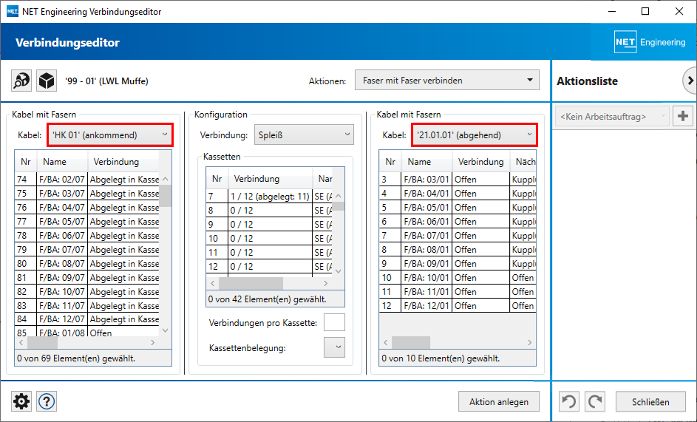Select cassette row 7 with 1 / 12
The width and height of the screenshot is (697, 422).
pos(270,196)
